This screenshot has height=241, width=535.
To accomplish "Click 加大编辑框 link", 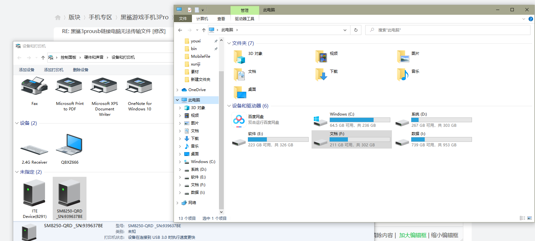I will click(413, 235).
